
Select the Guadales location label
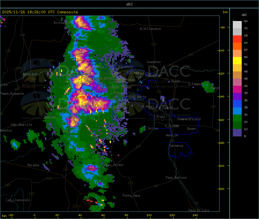[154, 62]
